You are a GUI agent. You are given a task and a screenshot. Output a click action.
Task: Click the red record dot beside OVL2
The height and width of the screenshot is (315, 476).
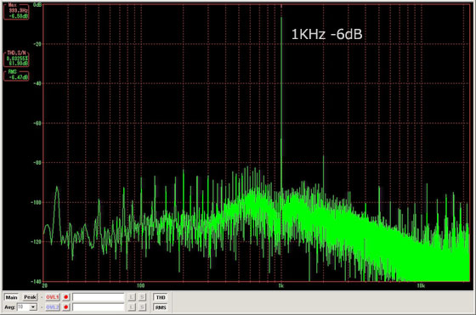tap(66, 307)
